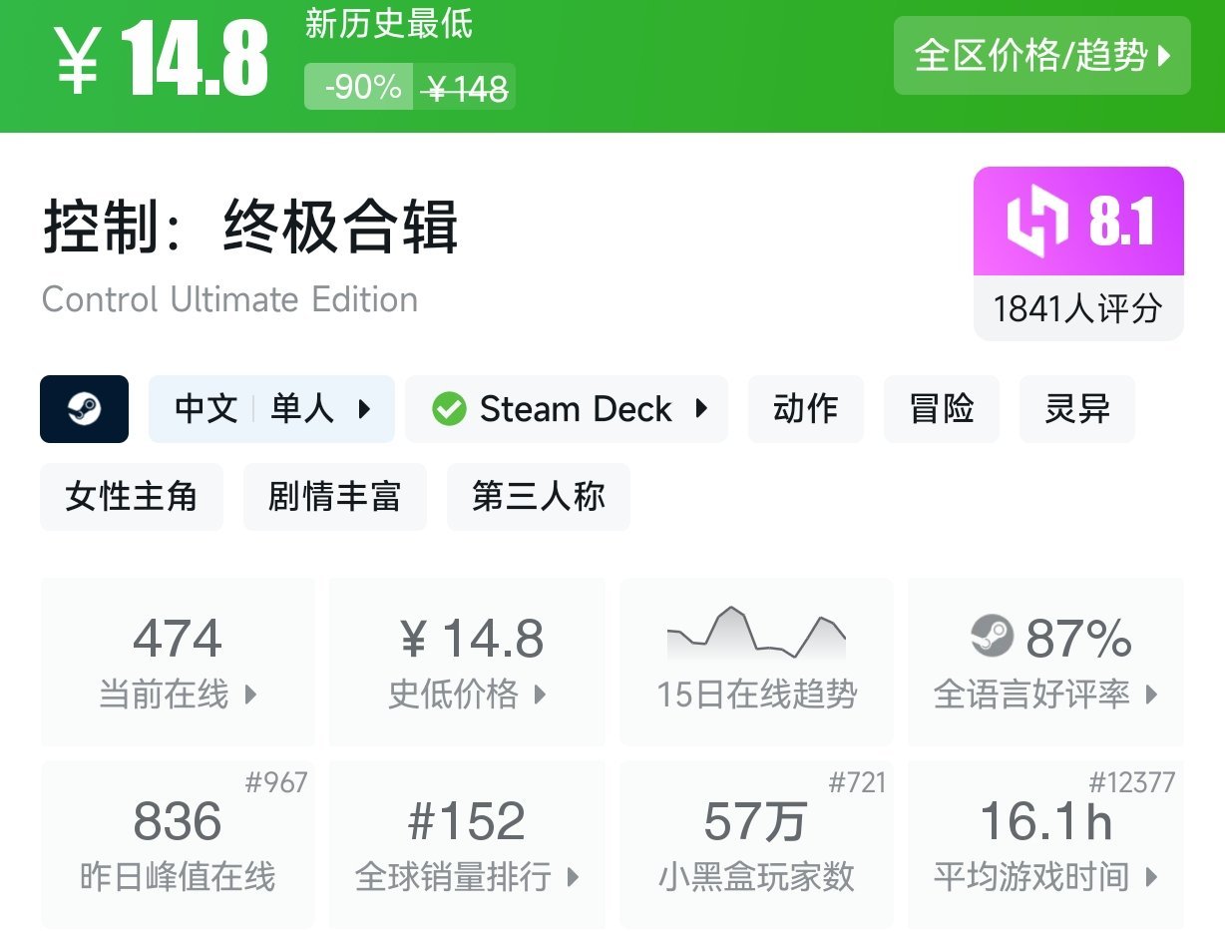Image resolution: width=1225 pixels, height=931 pixels.
Task: Click the #12377 rank label
Action: point(1132,782)
